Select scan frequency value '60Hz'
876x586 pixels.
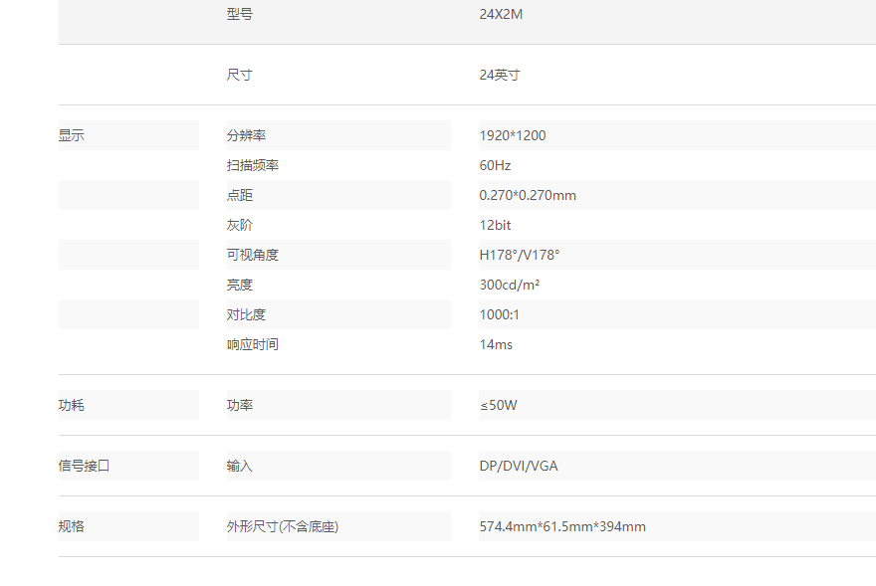pos(495,165)
